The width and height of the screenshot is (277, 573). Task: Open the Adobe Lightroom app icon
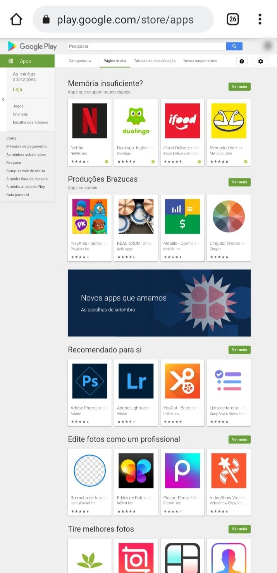[136, 381]
